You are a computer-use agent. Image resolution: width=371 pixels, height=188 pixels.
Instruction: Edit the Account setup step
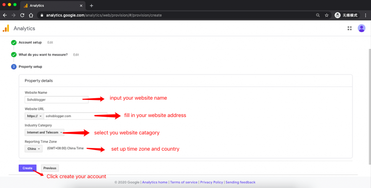(x=50, y=42)
